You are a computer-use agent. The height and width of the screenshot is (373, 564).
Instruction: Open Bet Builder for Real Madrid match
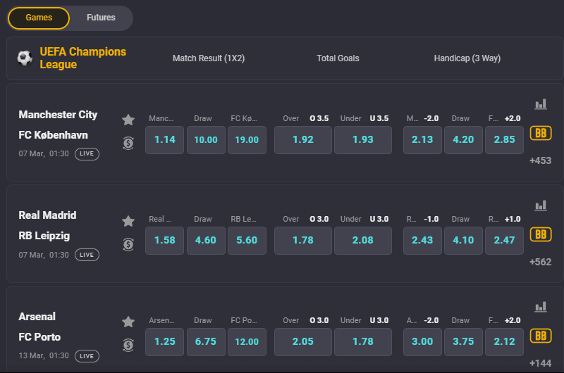click(541, 234)
